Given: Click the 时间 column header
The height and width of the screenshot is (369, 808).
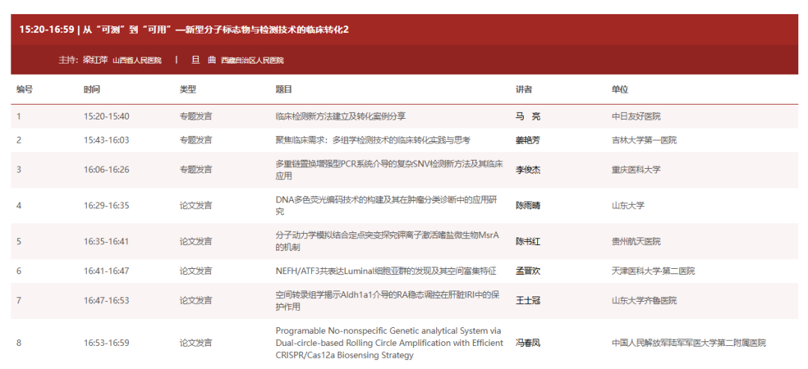Looking at the screenshot, I should point(92,90).
